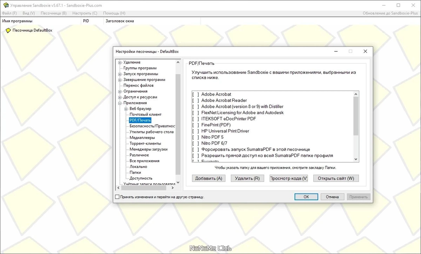Click the Открыть сайт (W) button
421x254 pixels.
coord(336,178)
